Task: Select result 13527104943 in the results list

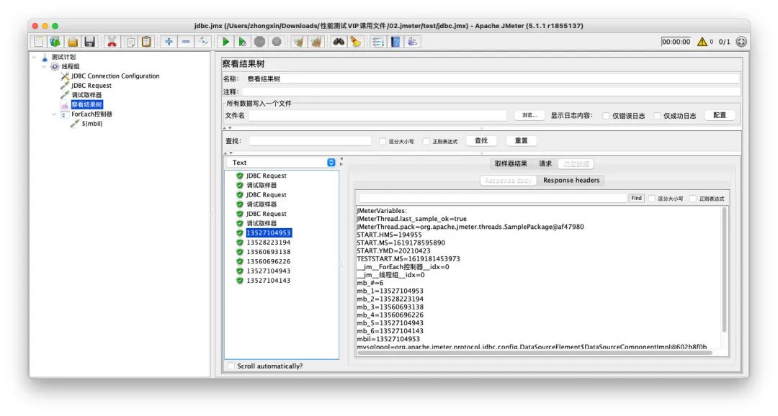Action: tap(269, 271)
